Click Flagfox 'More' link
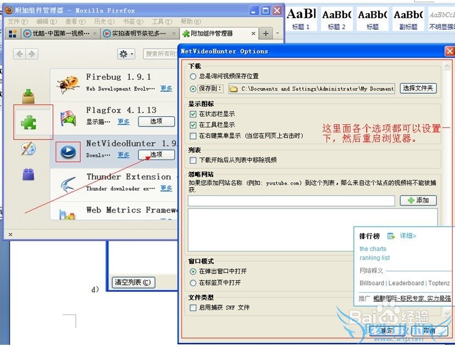 pyautogui.click(x=124, y=122)
